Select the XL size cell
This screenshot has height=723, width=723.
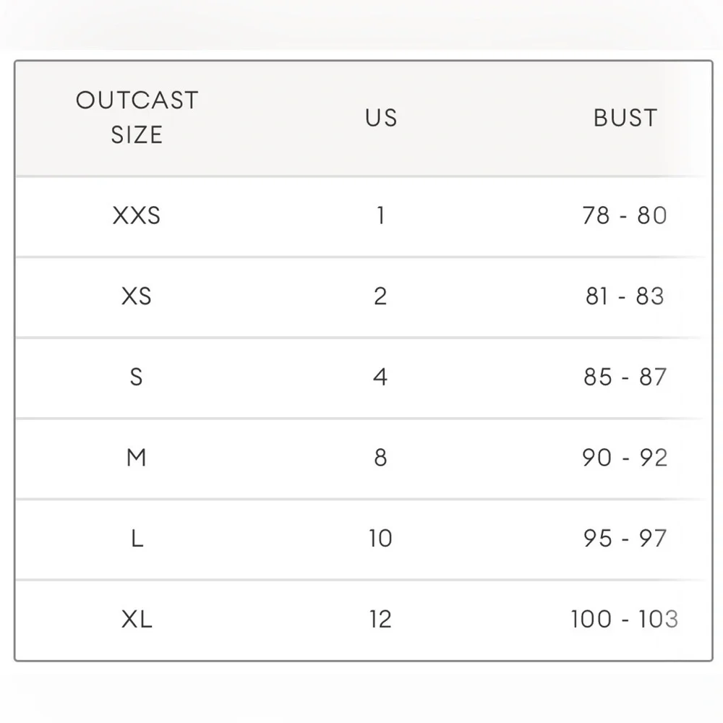(x=137, y=619)
